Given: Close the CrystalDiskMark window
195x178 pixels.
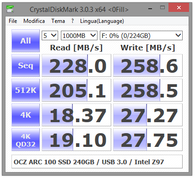Looking at the screenshot, I should pos(179,7).
